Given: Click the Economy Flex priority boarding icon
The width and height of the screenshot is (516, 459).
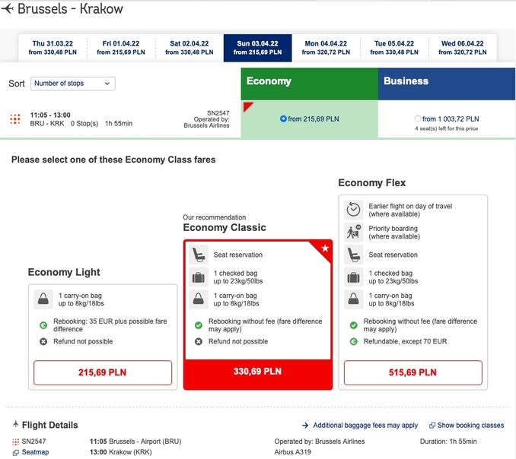Looking at the screenshot, I should [x=353, y=232].
